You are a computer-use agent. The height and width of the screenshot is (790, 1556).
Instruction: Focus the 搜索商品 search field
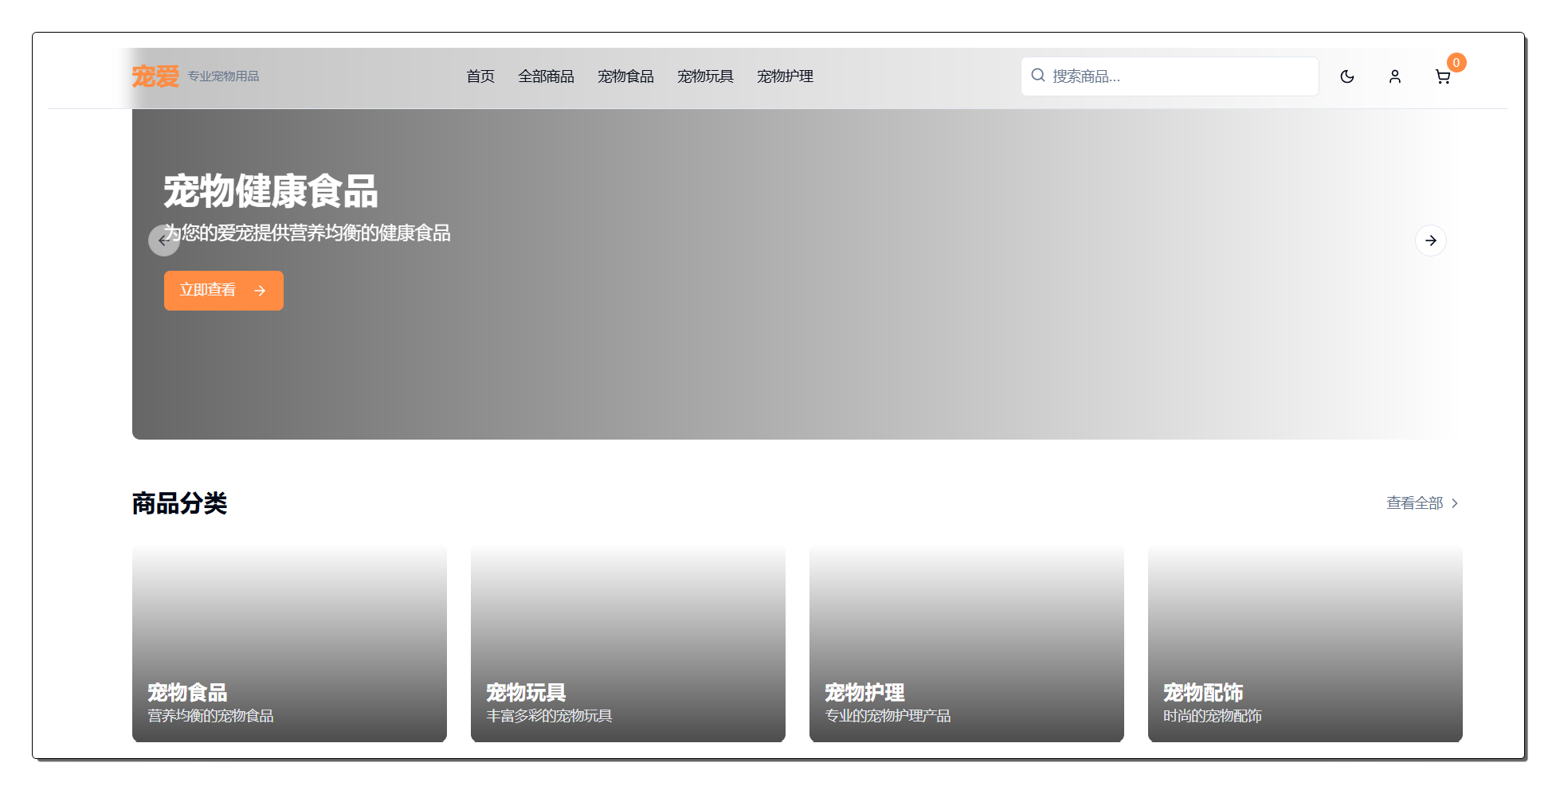click(x=1170, y=76)
